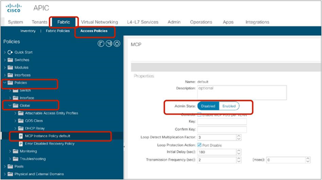Select Error Disabled Recovery Policy

[50, 143]
